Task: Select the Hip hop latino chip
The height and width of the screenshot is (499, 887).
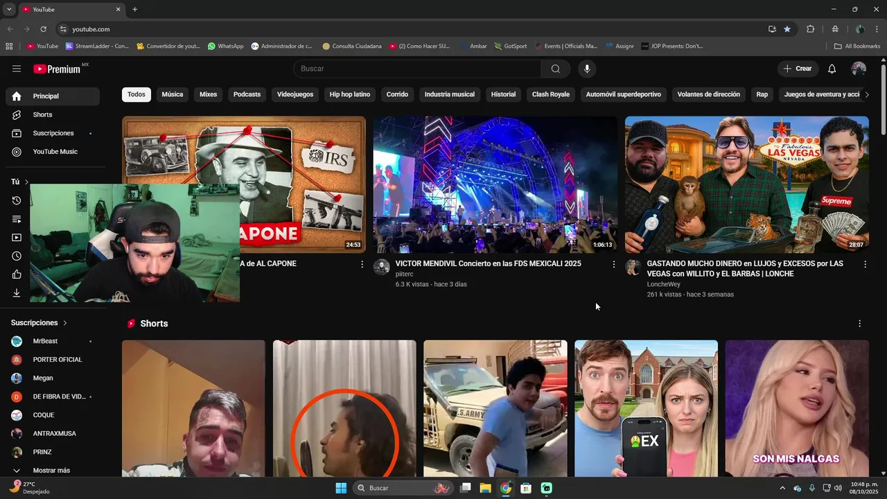Action: tap(350, 94)
